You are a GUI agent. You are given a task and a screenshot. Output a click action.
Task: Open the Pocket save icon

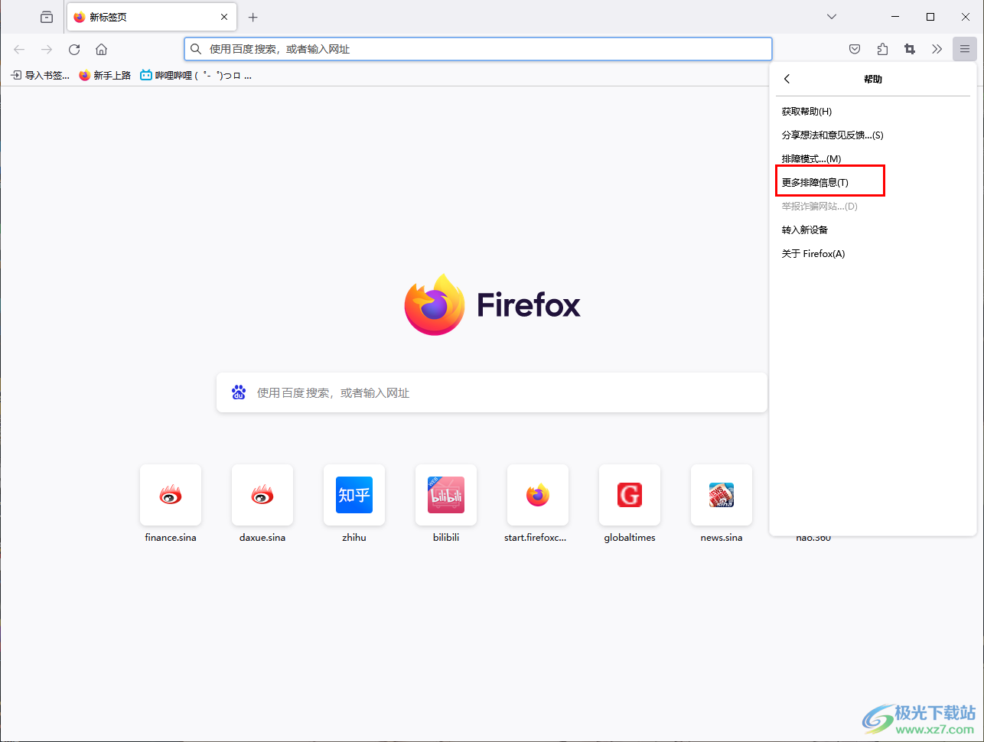(855, 49)
